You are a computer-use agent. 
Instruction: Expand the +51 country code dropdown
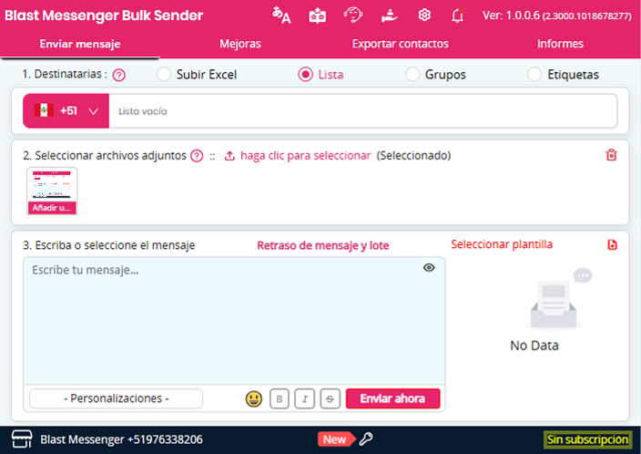coord(66,111)
